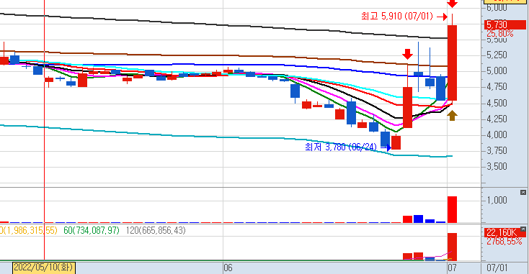Click the 4,250 price axis label

click(x=497, y=119)
